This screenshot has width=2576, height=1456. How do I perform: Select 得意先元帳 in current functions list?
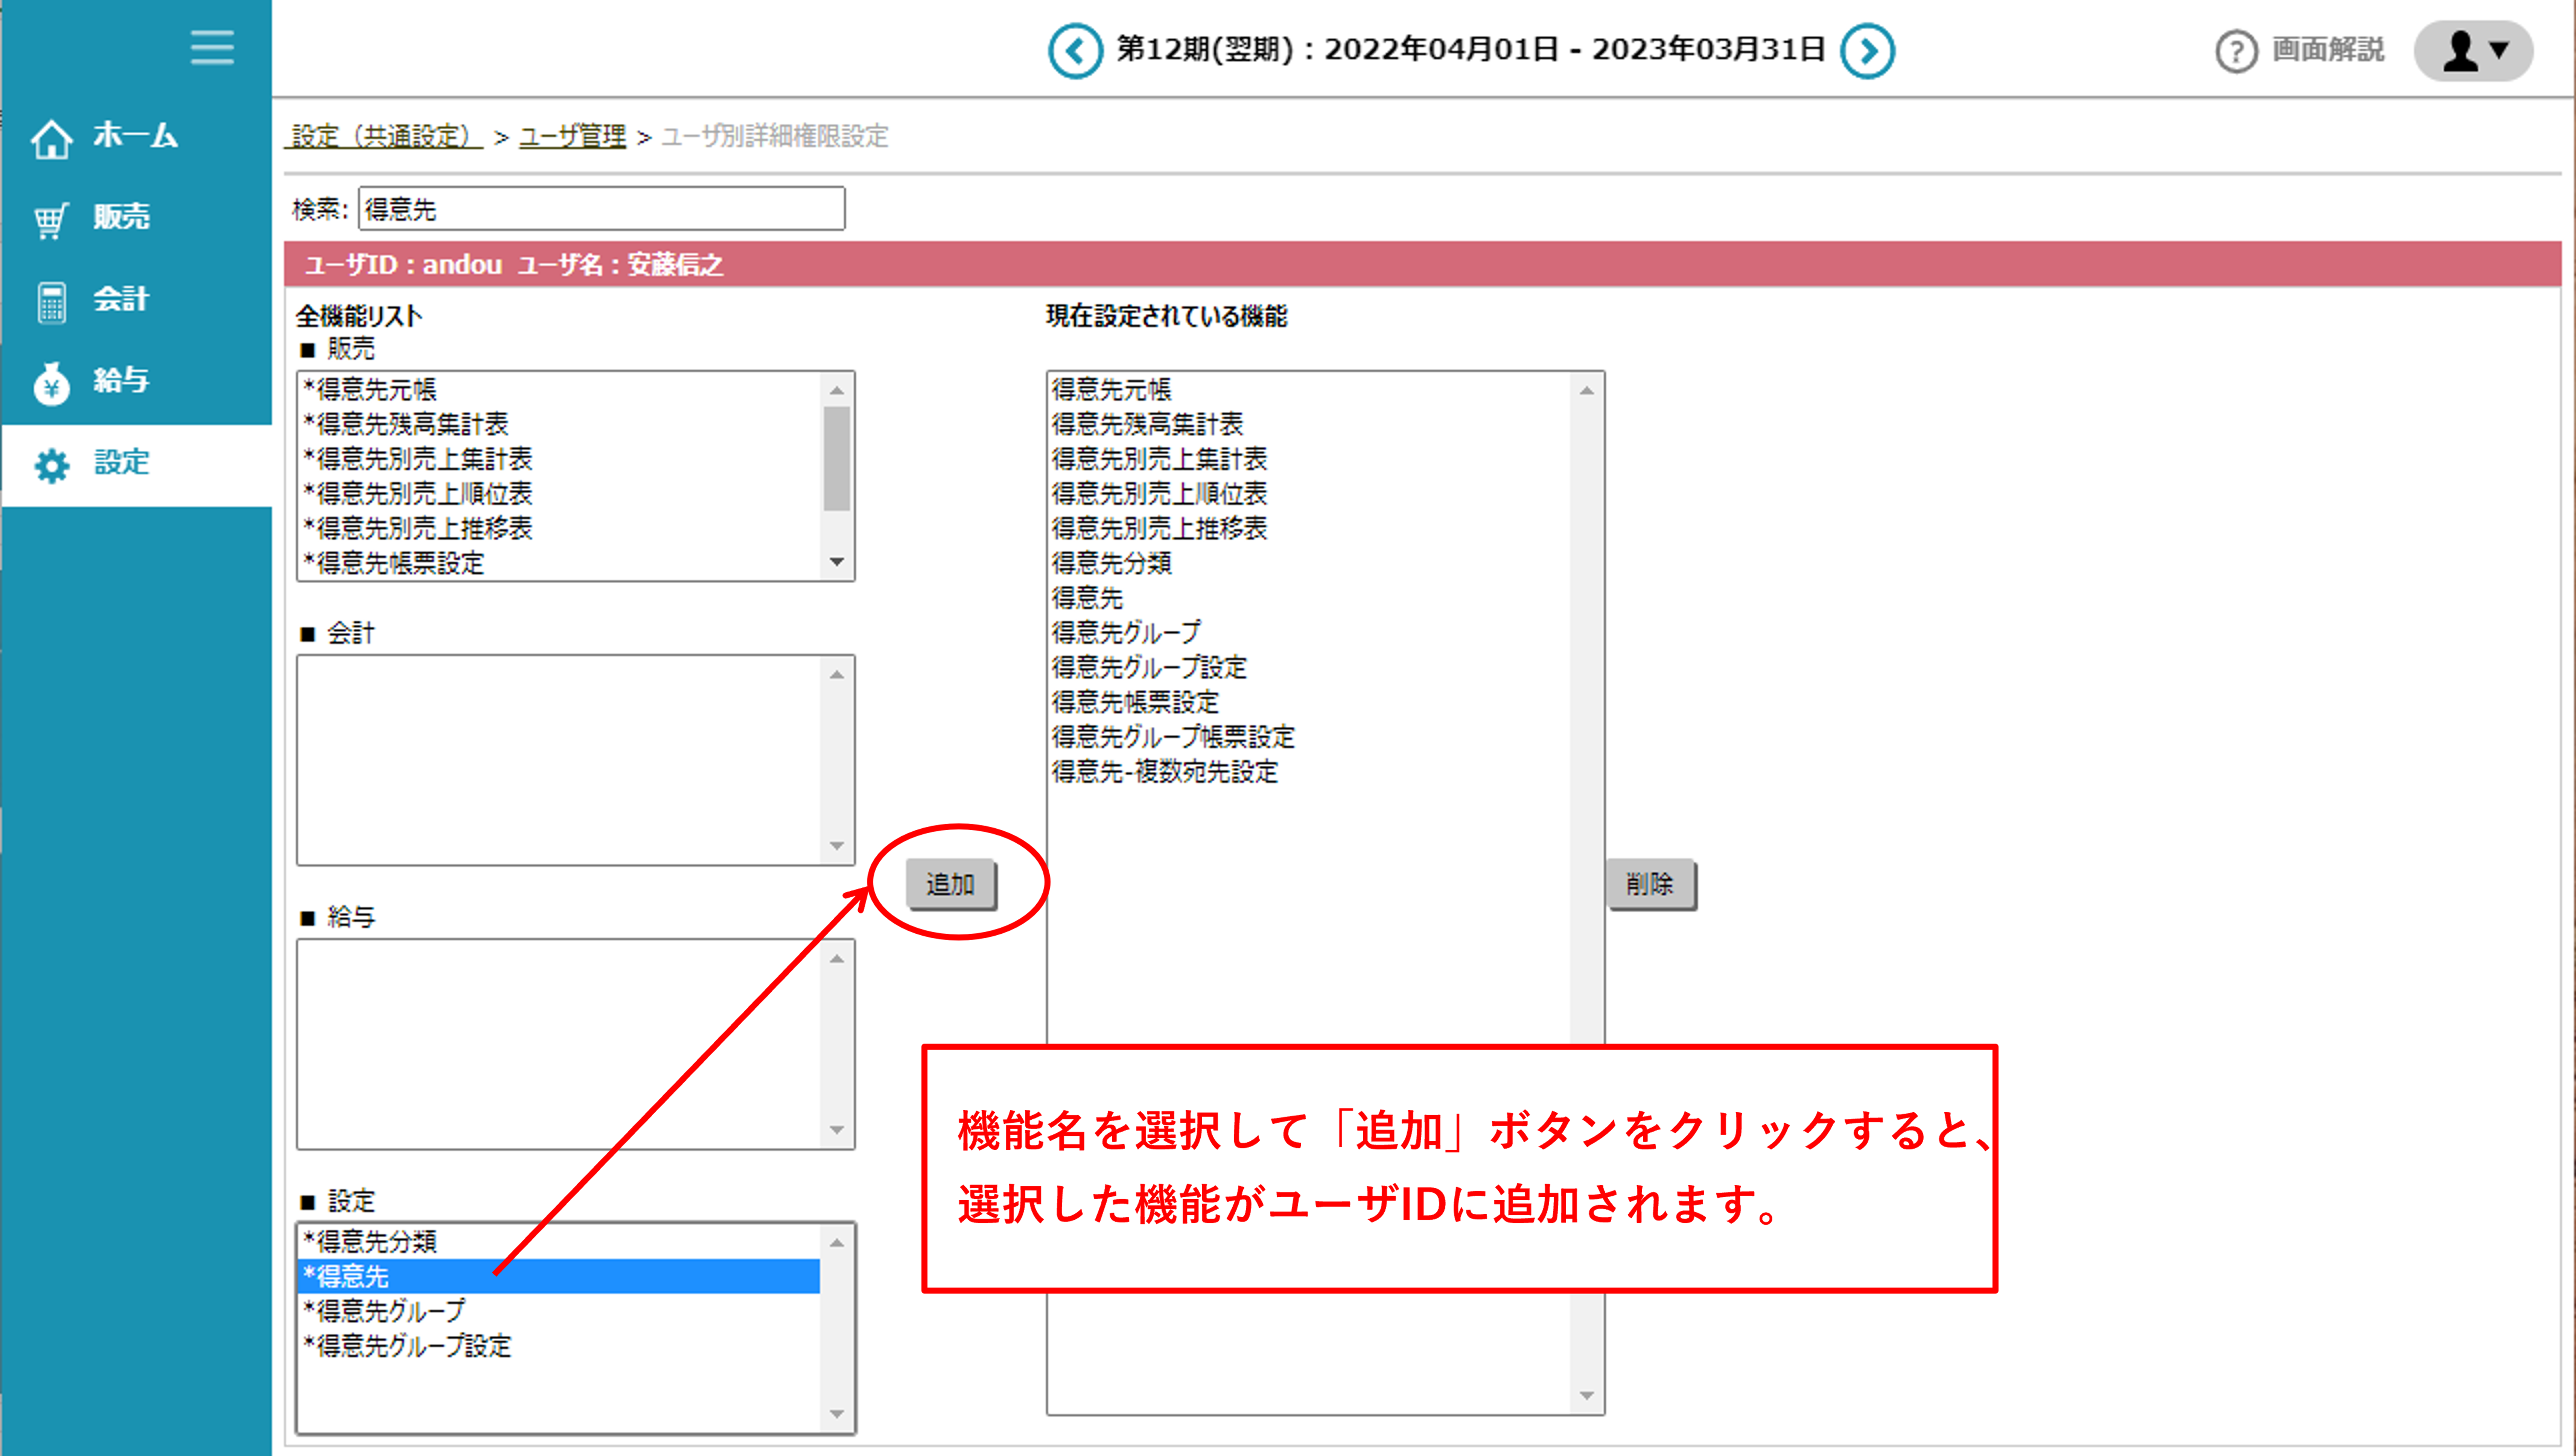1309,390
